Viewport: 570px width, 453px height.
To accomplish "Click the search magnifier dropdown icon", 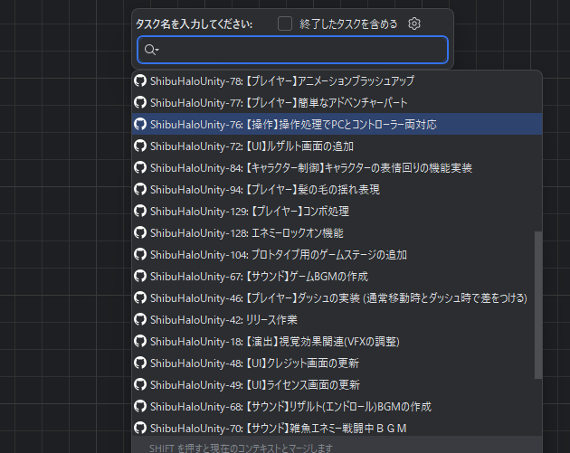I will pyautogui.click(x=151, y=50).
